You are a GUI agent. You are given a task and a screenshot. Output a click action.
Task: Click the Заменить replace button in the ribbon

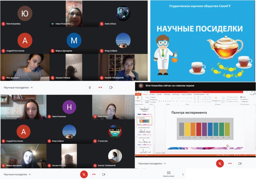pyautogui.click(x=244, y=99)
